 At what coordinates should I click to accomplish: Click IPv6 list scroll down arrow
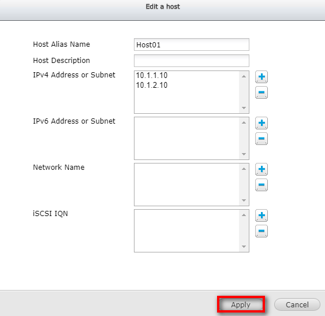click(244, 154)
